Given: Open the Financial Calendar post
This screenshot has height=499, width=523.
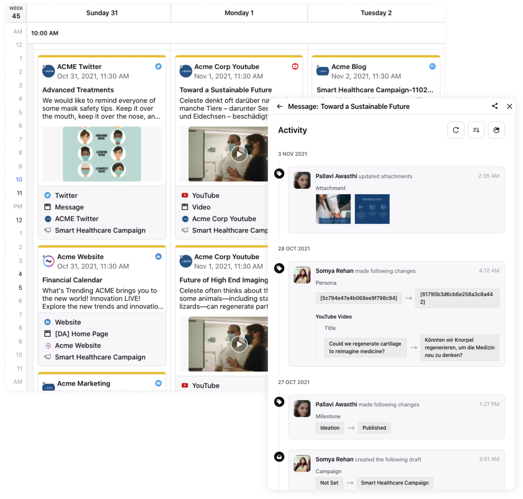Looking at the screenshot, I should point(72,280).
